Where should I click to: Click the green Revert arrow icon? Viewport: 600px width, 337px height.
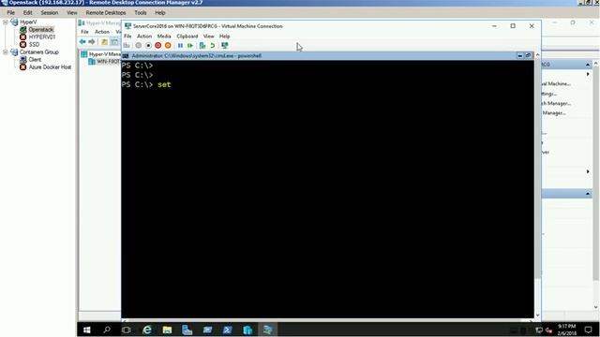tap(213, 46)
